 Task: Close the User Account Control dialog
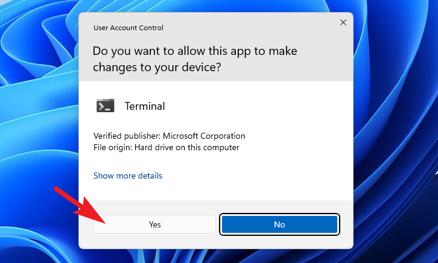343,22
